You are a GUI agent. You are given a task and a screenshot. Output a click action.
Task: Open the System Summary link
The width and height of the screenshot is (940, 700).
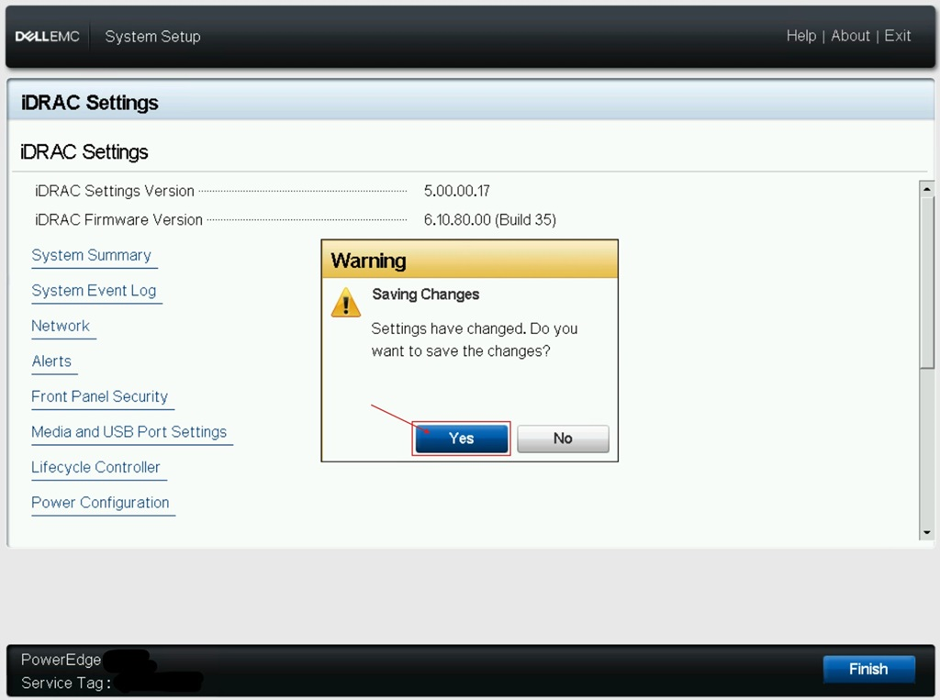tap(91, 255)
